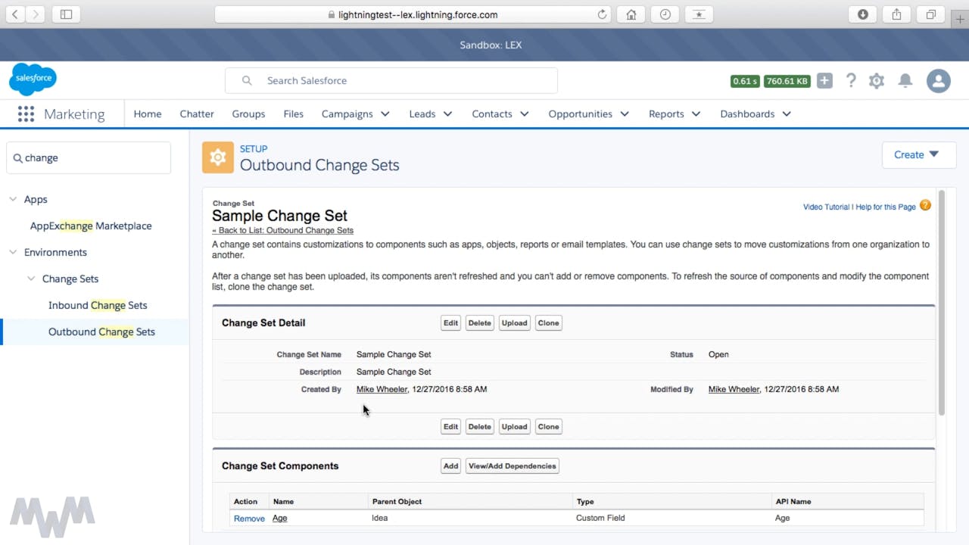Open the Opportunities tab
Image resolution: width=969 pixels, height=545 pixels.
pos(581,114)
